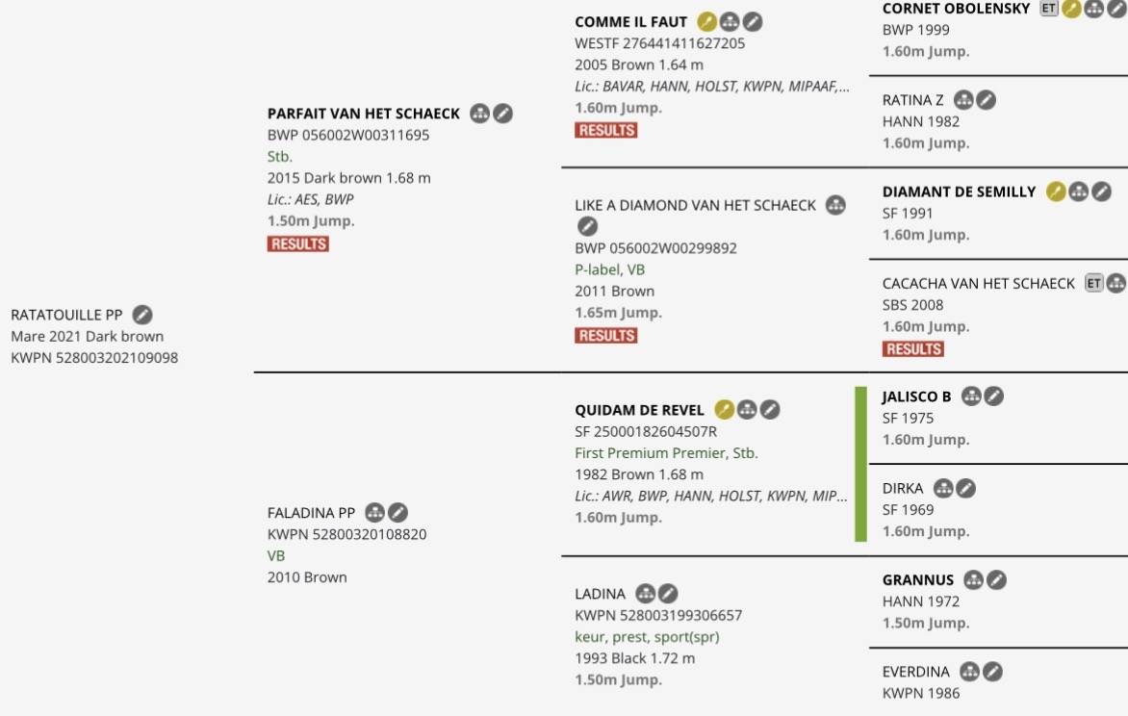The image size is (1128, 716).
Task: Open the QUIDAM DE REVEL horse name link
Action: pos(639,410)
